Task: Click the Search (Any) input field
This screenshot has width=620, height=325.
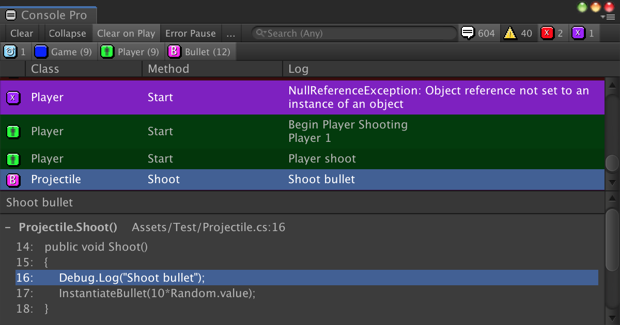Action: 357,34
